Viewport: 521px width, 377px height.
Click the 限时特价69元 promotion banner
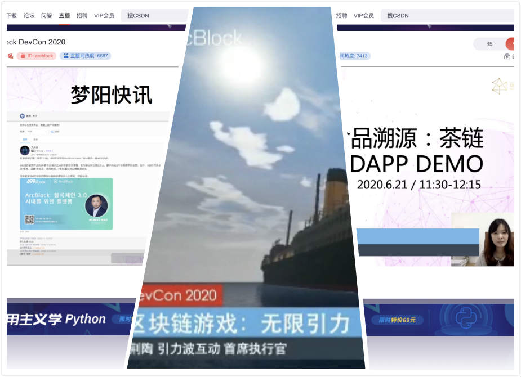pyautogui.click(x=398, y=320)
